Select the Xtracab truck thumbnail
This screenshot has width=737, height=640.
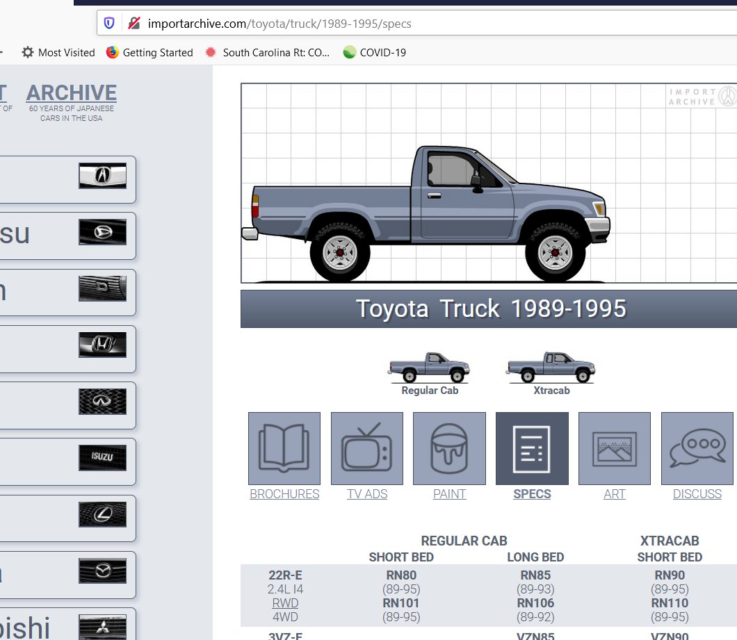[551, 367]
